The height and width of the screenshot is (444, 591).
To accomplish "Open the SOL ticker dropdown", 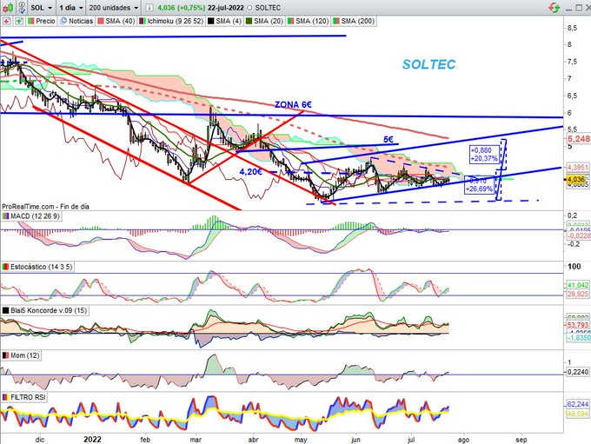I will tap(41, 8).
